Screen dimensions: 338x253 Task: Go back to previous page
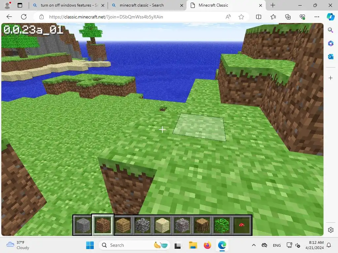click(9, 17)
